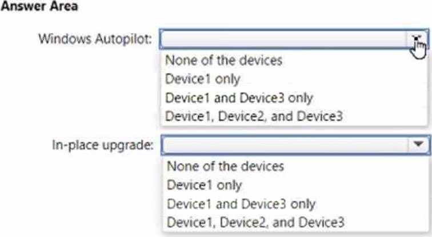This screenshot has width=432, height=237.
Task: Open the Windows Autopilot dropdown arrow
Action: tap(418, 39)
